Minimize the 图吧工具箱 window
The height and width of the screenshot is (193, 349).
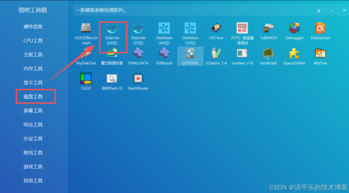tap(331, 10)
